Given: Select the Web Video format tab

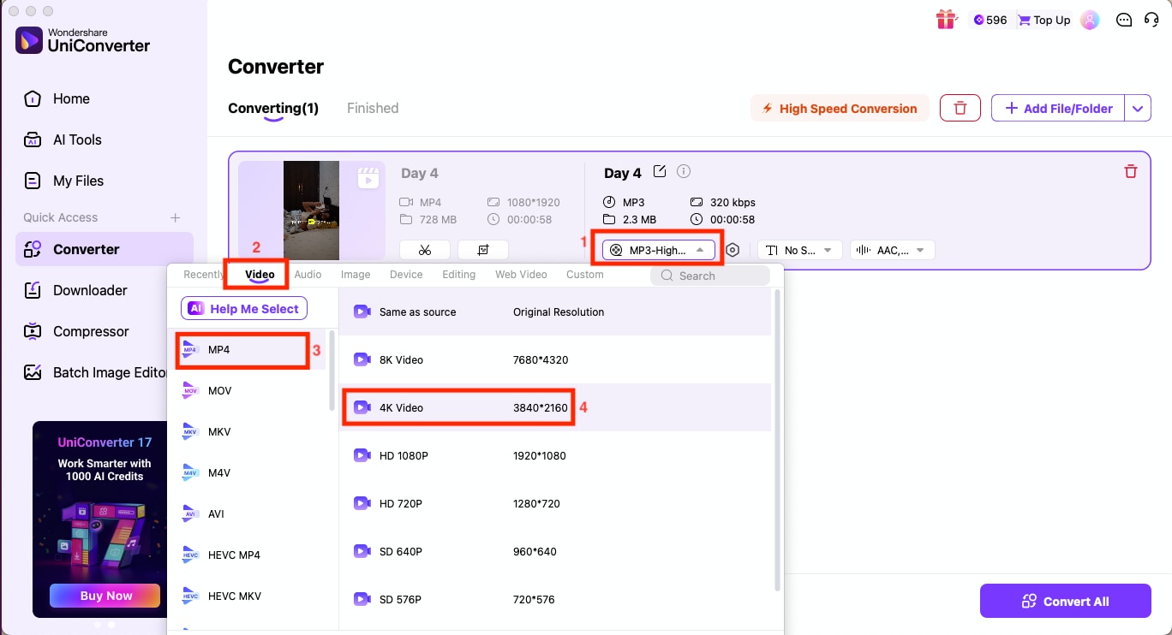Looking at the screenshot, I should 521,275.
